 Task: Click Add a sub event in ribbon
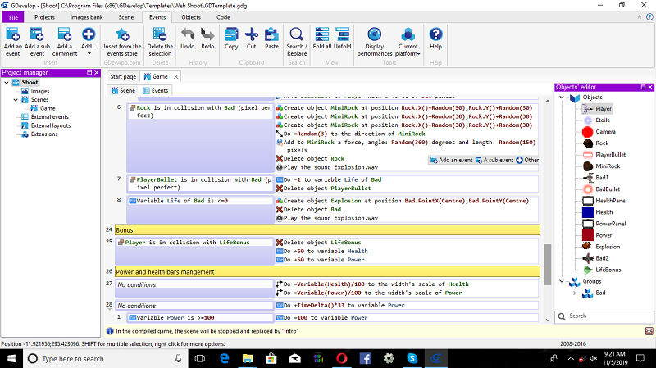[x=37, y=34]
